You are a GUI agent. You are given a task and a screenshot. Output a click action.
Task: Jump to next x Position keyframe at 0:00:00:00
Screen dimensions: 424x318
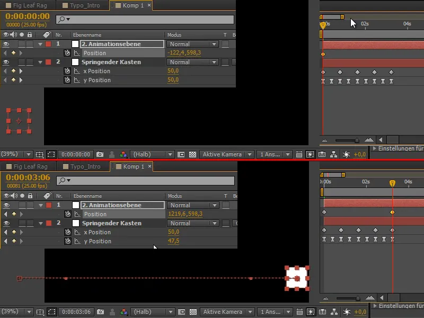click(x=21, y=71)
